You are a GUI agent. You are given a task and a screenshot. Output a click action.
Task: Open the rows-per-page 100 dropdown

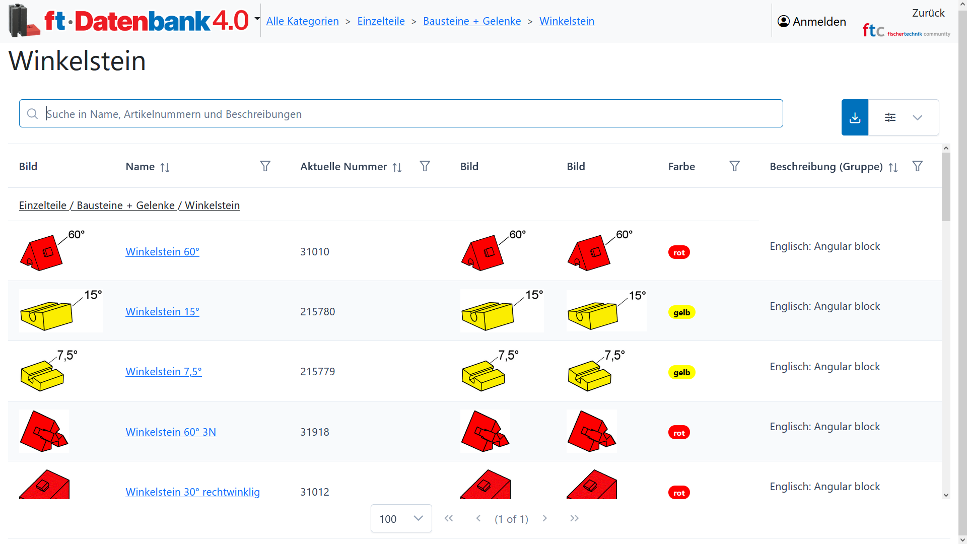pos(401,518)
